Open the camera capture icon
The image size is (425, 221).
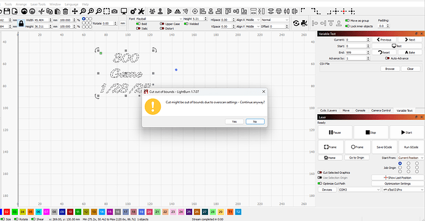tap(115, 11)
